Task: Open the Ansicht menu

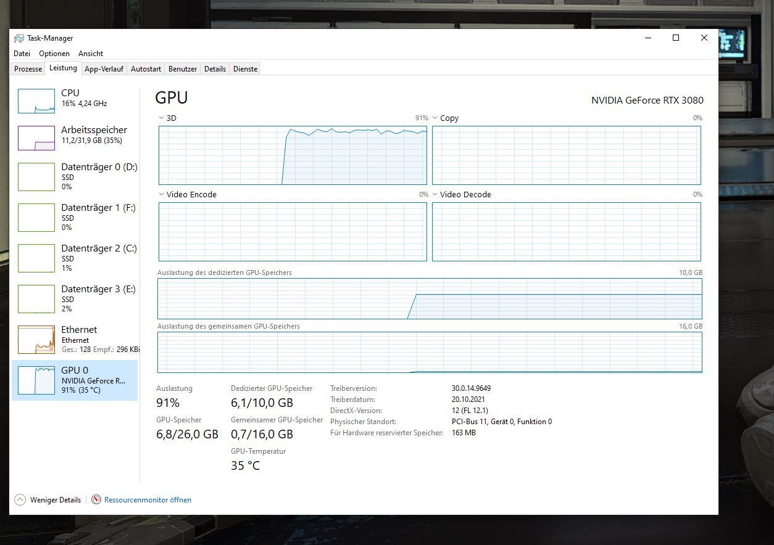Action: [x=91, y=54]
